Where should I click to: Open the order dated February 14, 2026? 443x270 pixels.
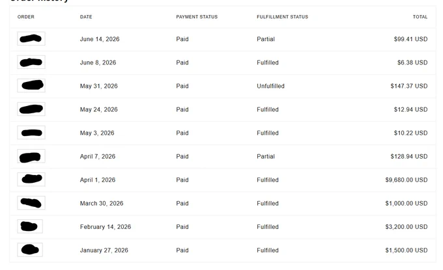pyautogui.click(x=30, y=226)
